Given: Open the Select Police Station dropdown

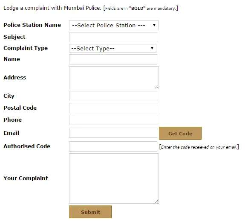Looking at the screenshot, I should [114, 25].
